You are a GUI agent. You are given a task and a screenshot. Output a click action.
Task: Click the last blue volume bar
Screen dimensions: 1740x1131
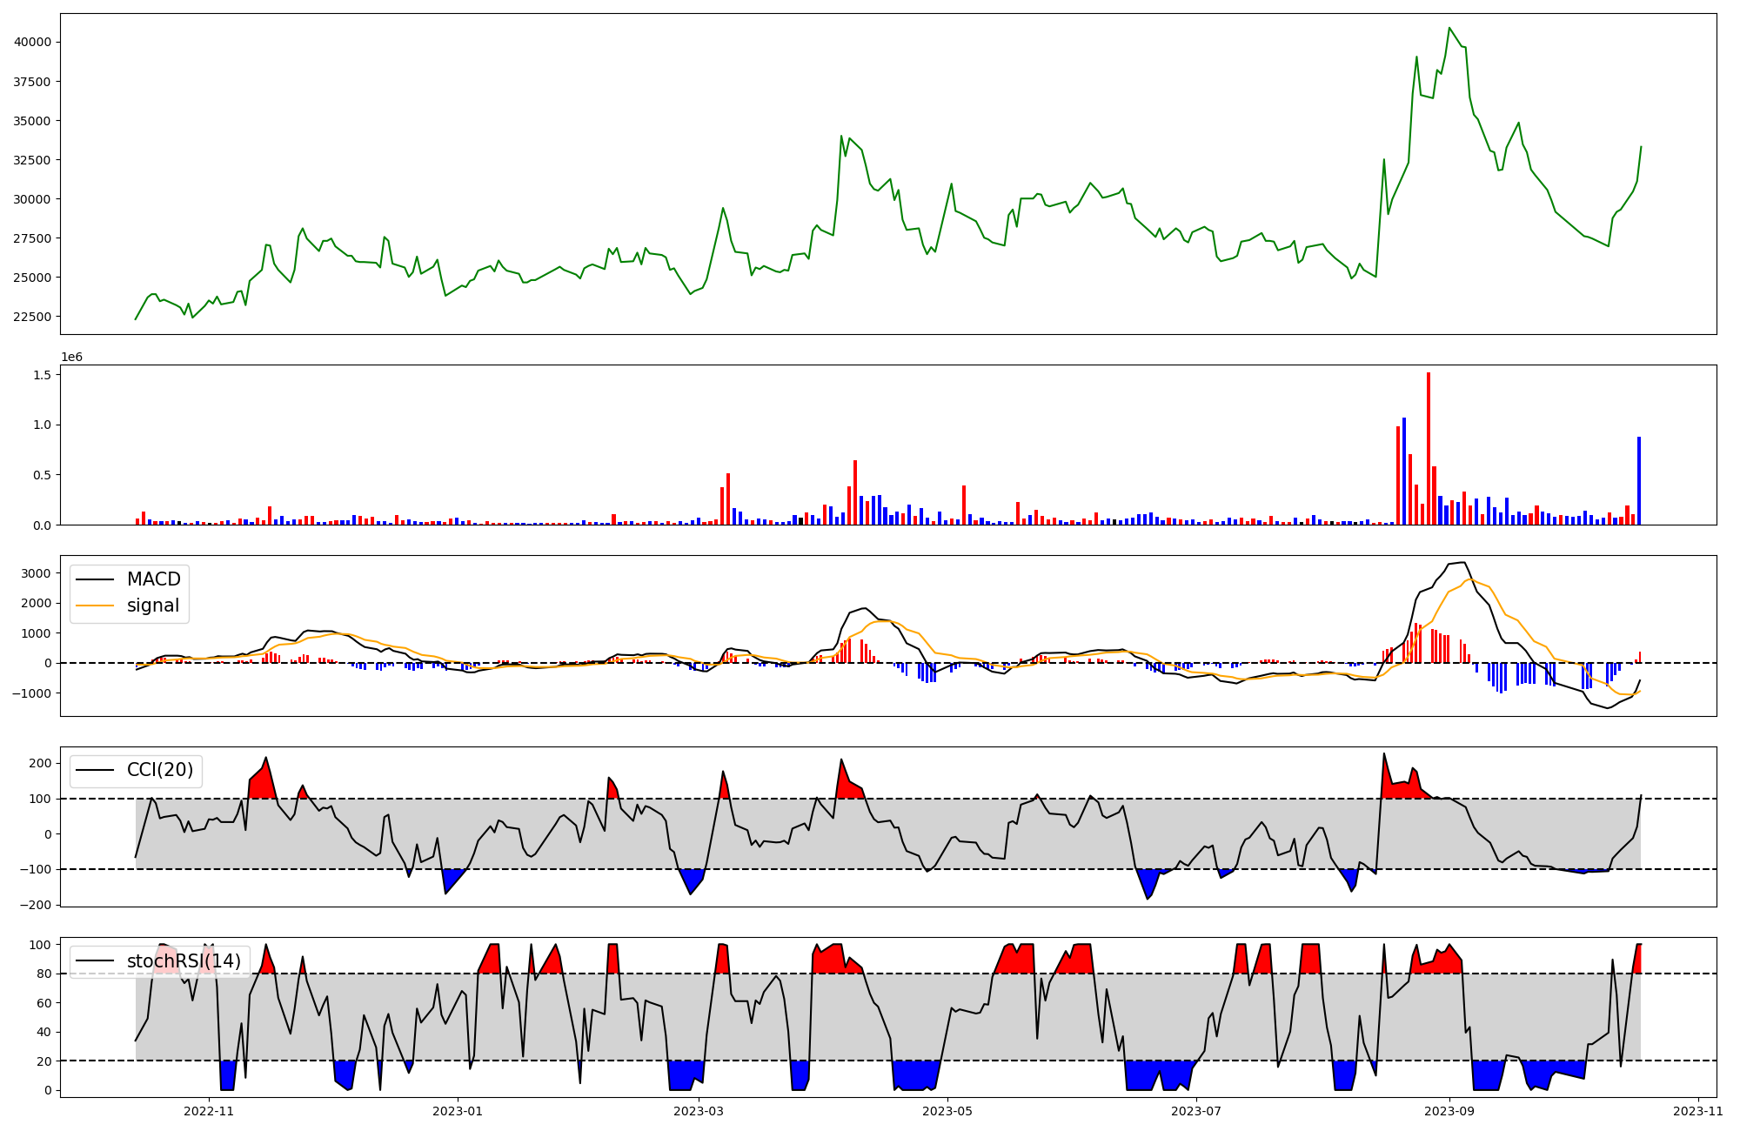(1639, 480)
